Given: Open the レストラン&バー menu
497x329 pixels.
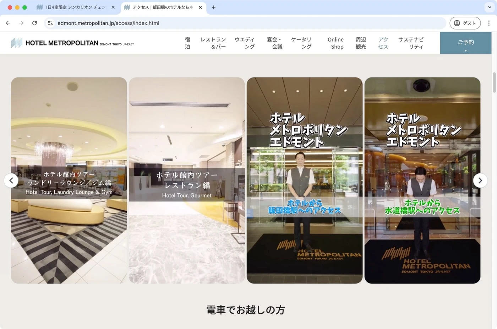Looking at the screenshot, I should click(x=213, y=43).
